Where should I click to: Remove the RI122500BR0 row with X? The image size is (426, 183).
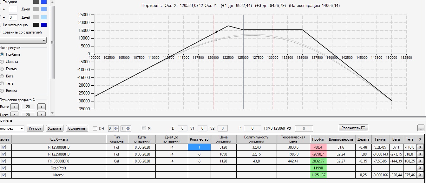[x=420, y=154]
